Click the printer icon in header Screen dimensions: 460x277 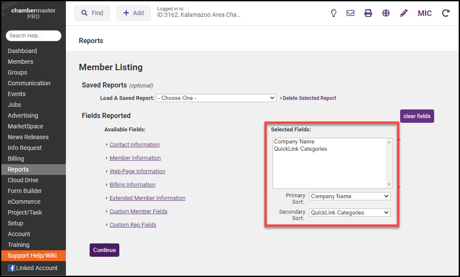pos(368,13)
